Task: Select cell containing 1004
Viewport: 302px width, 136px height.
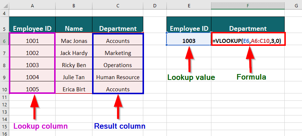Action: (32, 75)
